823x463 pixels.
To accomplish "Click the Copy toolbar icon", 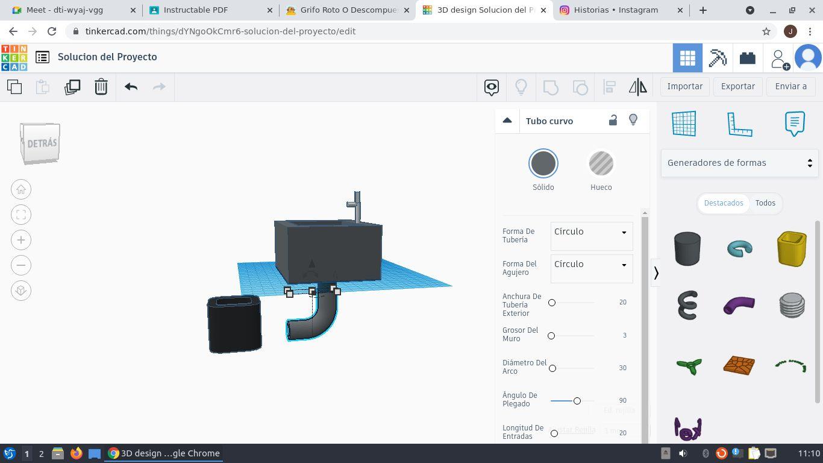I will (x=14, y=87).
